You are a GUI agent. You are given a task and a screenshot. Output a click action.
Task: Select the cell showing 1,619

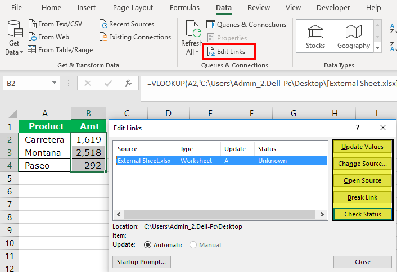[x=89, y=139]
